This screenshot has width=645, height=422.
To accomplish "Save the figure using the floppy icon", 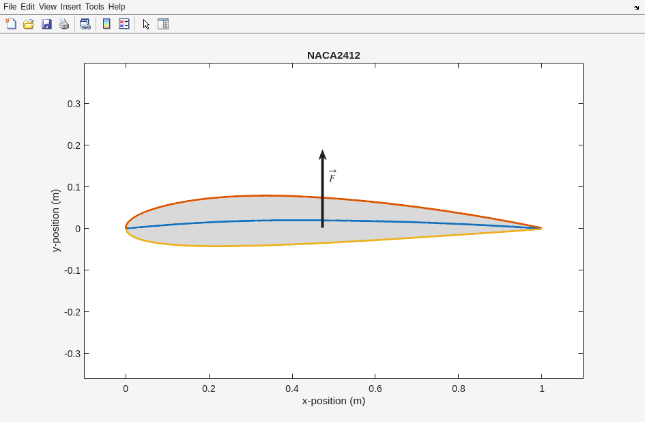I will pos(46,24).
